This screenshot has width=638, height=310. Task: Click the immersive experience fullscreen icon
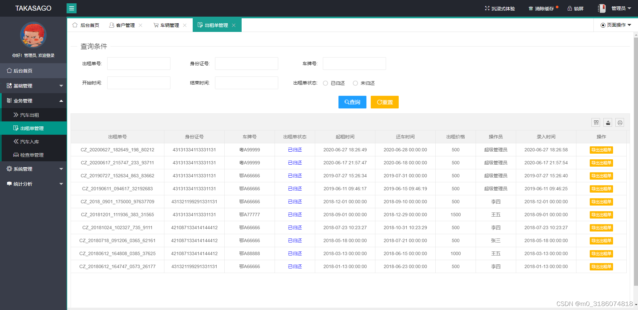[487, 8]
